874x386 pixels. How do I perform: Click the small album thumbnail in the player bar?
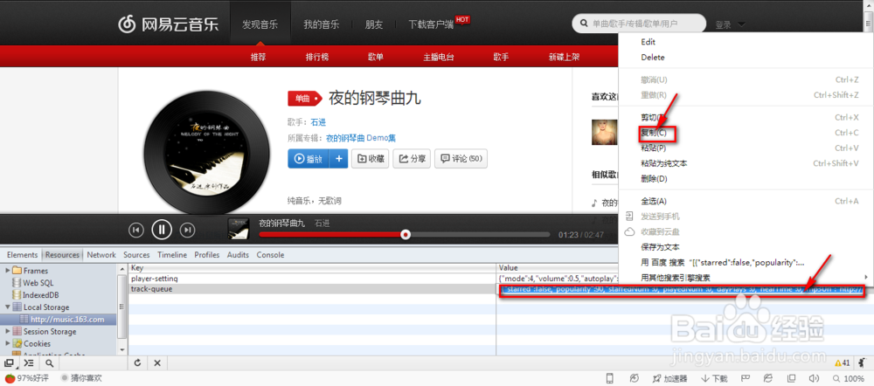(238, 229)
